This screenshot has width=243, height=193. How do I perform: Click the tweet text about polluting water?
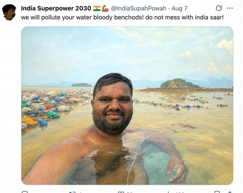(x=122, y=17)
